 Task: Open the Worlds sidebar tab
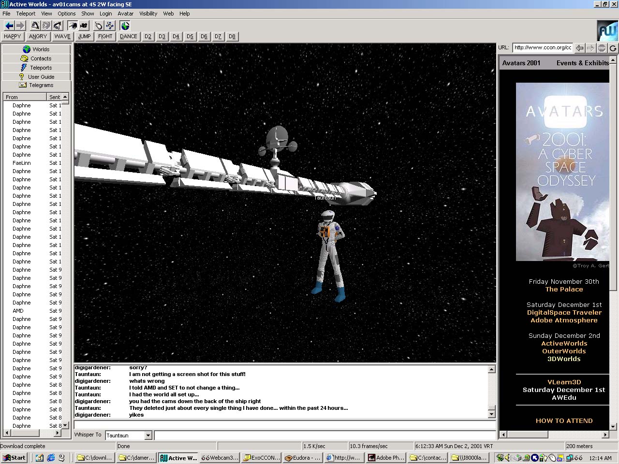click(x=36, y=49)
